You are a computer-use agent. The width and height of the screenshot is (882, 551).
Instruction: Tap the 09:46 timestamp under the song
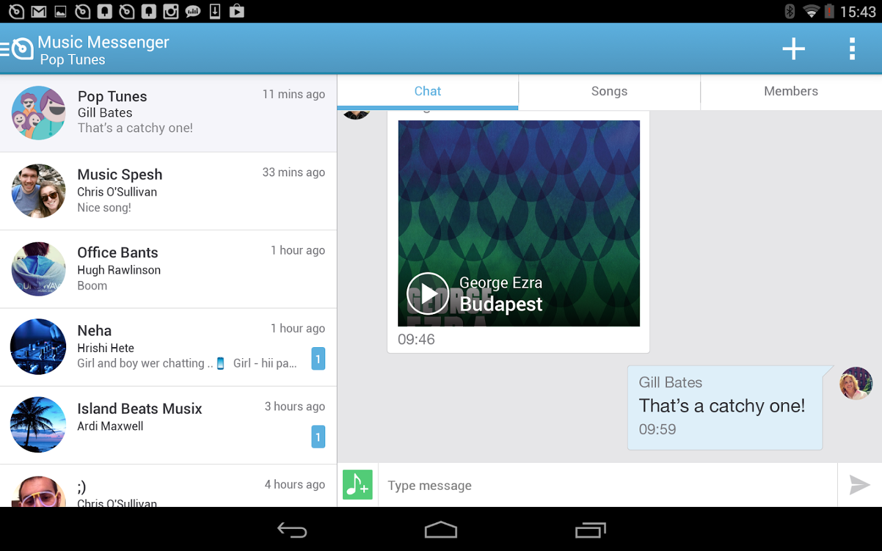point(417,339)
